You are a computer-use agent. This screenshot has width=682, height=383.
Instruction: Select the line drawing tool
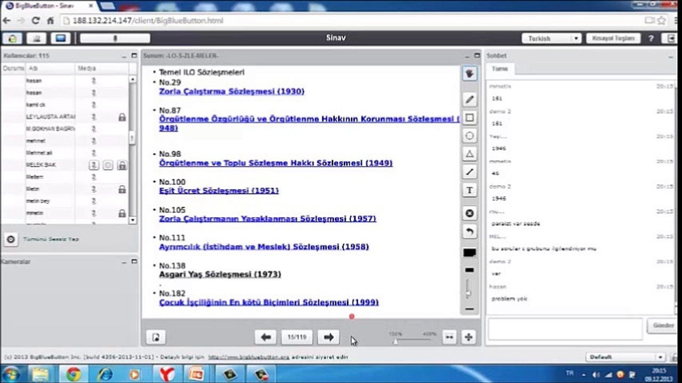(470, 172)
